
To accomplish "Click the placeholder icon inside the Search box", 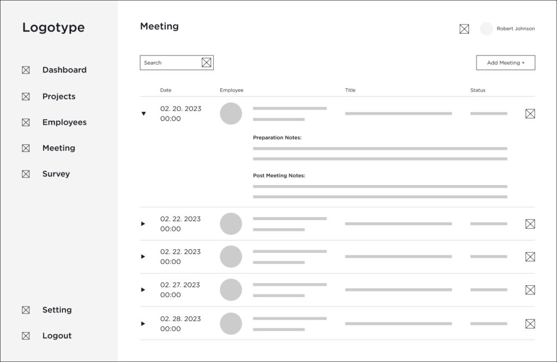I will coord(206,63).
